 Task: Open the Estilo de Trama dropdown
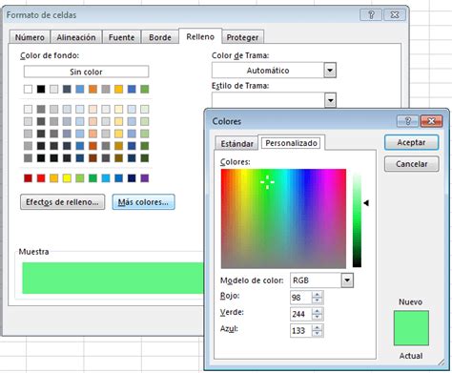330,100
